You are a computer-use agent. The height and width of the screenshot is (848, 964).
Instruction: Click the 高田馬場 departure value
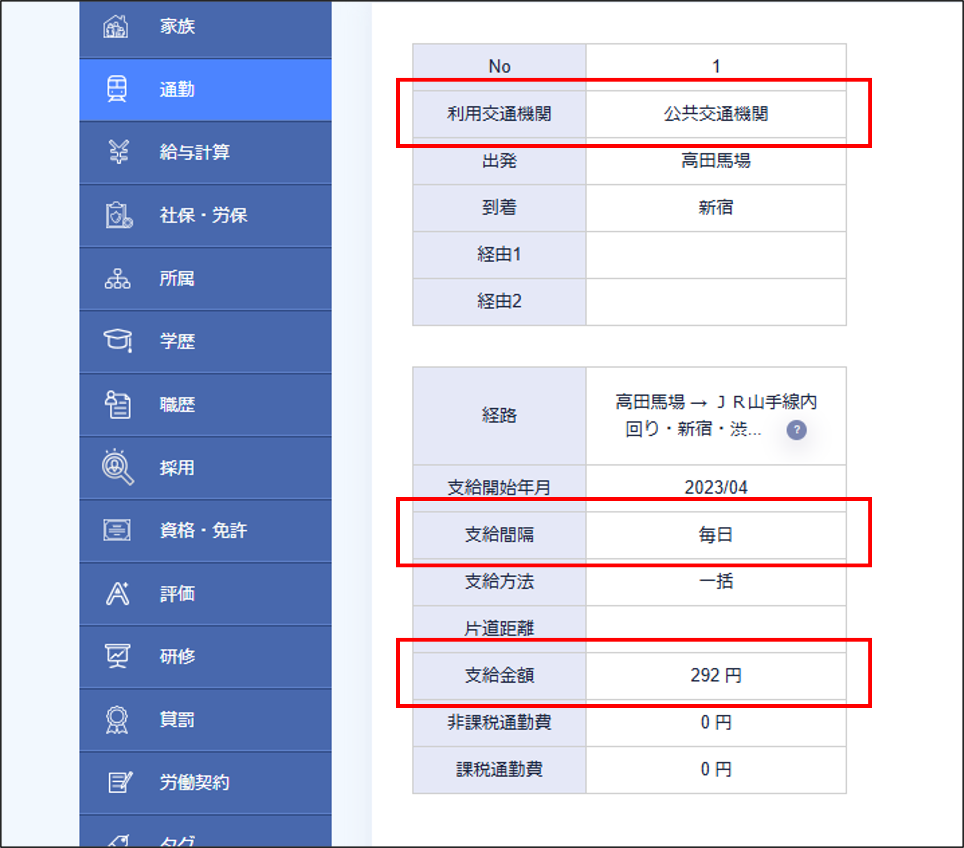click(x=716, y=161)
